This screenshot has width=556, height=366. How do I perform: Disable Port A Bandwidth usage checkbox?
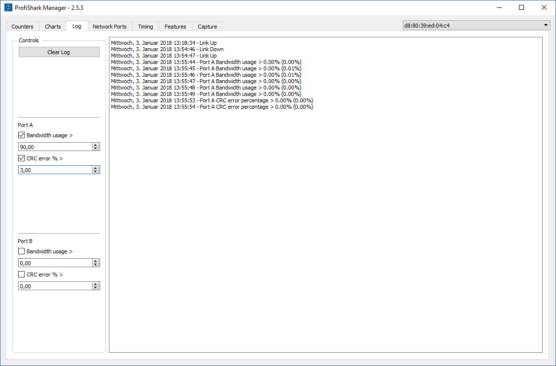click(x=22, y=135)
